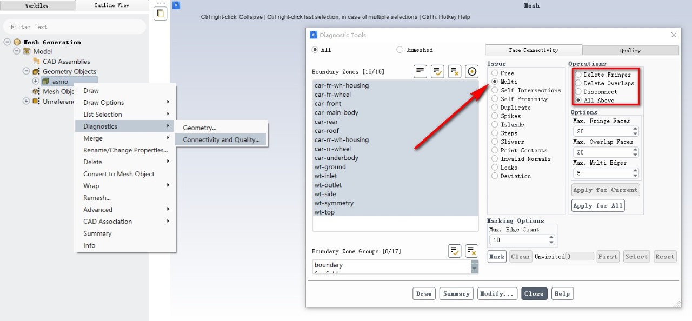The height and width of the screenshot is (321, 692).
Task: Click the Fluent icon in Mesh window title
Action: click(177, 5)
